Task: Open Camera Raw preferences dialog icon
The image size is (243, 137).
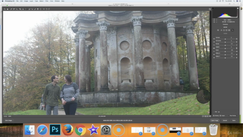Action: (44, 9)
